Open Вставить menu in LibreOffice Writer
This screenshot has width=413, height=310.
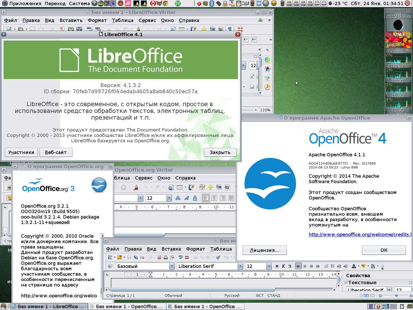click(71, 20)
